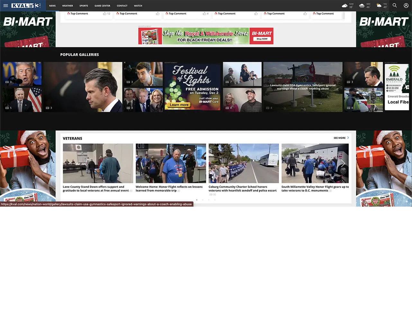Viewport: 412px width, 321px height.
Task: Open the hamburger navigation menu
Action: coord(5,5)
